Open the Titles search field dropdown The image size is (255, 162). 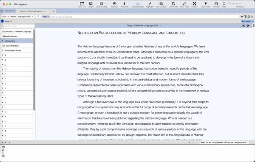(x=45, y=17)
